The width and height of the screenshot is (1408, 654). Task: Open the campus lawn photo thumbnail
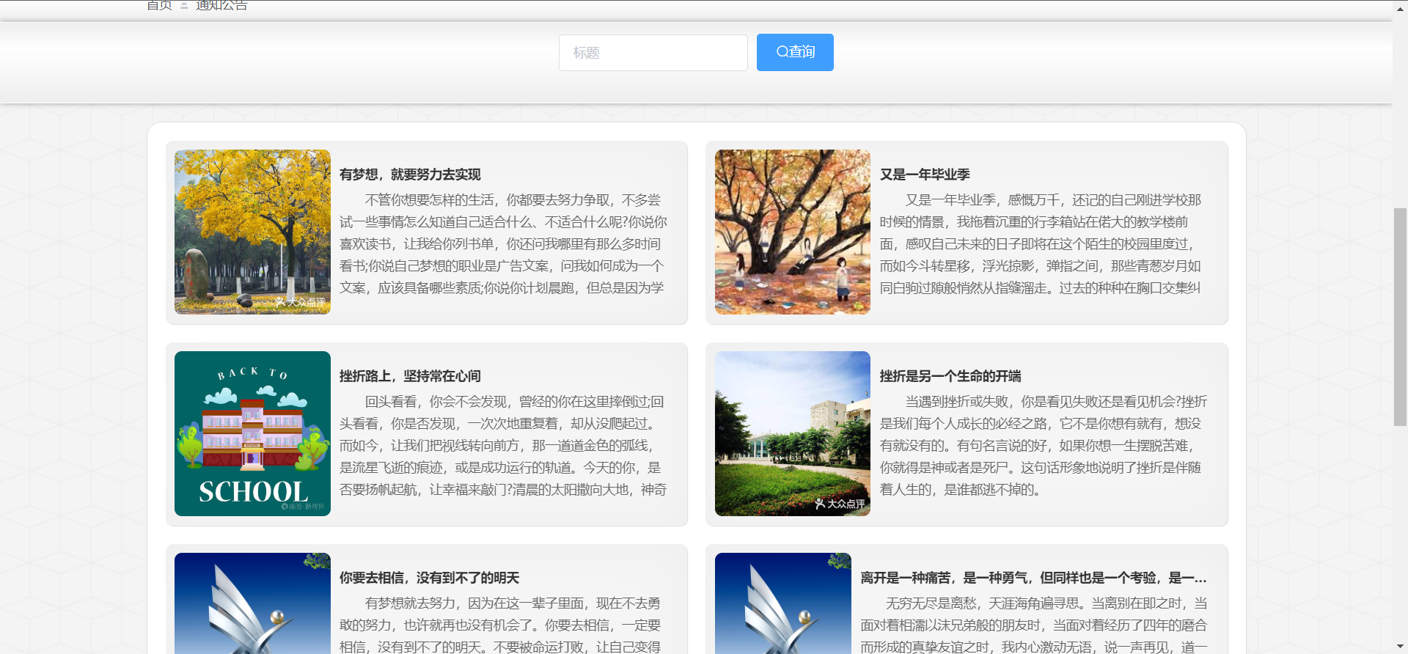coord(793,433)
